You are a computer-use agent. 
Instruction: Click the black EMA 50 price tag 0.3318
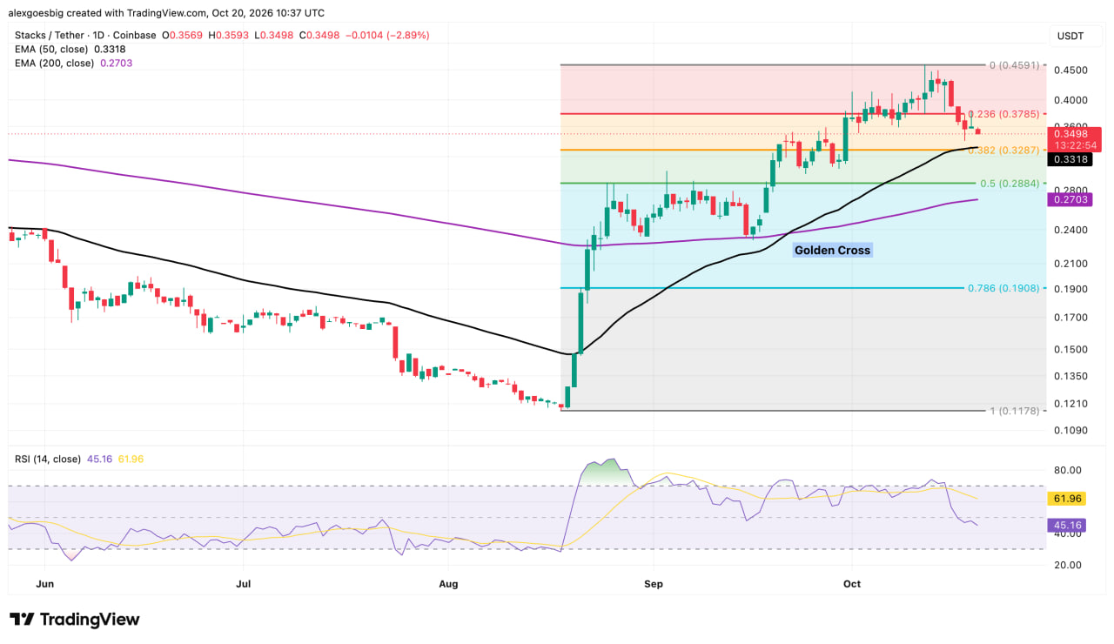click(1070, 159)
